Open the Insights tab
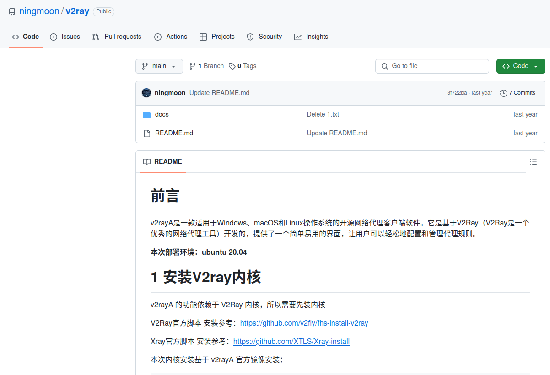The image size is (550, 375). click(x=311, y=37)
